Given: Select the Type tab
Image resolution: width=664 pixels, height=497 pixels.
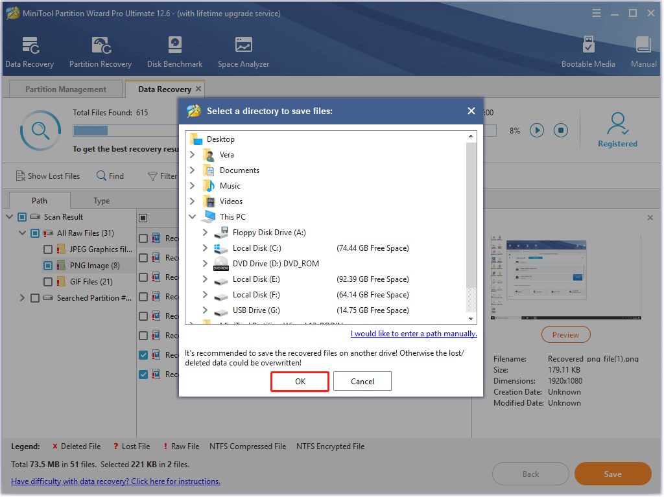Looking at the screenshot, I should [102, 201].
